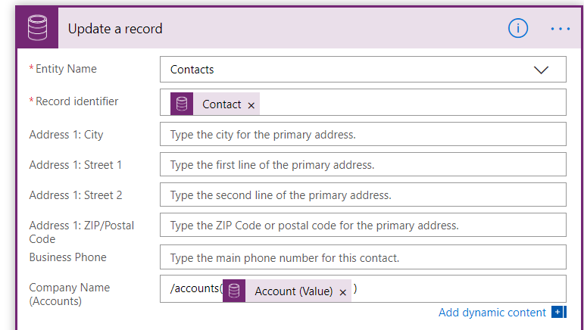Select the Address 1: Street 2 input

[363, 195]
